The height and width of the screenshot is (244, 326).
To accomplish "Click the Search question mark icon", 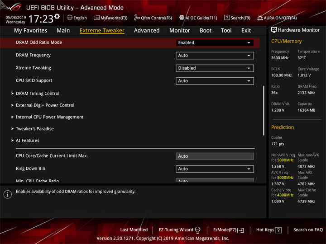I will pos(227,18).
